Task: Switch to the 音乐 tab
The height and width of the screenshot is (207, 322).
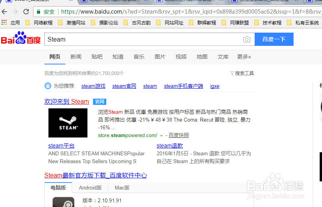Action: tap(139, 57)
